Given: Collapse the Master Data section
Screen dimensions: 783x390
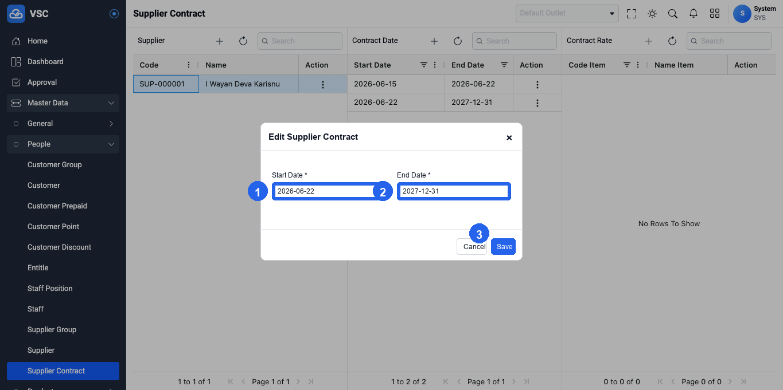Looking at the screenshot, I should click(63, 103).
